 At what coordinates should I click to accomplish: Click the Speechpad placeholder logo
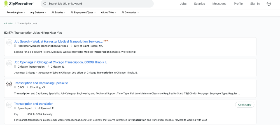(9, 105)
